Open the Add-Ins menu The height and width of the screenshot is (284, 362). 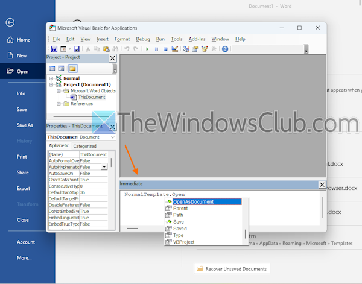pos(197,39)
